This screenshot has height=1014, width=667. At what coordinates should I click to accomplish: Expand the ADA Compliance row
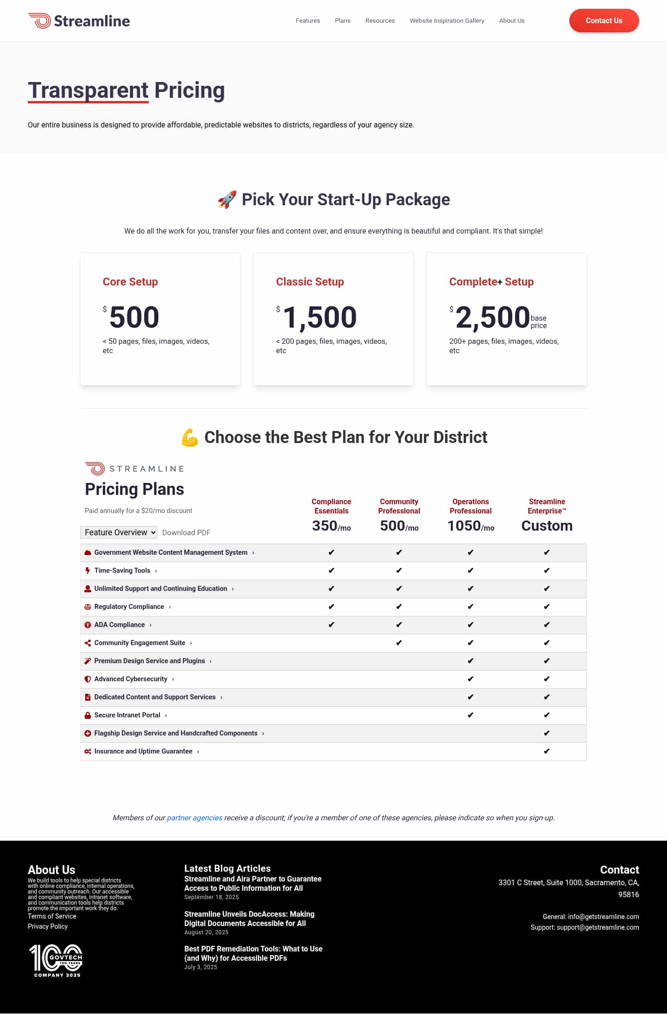click(120, 625)
